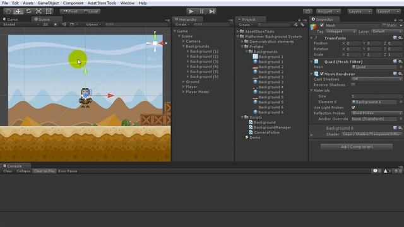
Task: Open Cast Shadows dropdown
Action: pos(377,79)
